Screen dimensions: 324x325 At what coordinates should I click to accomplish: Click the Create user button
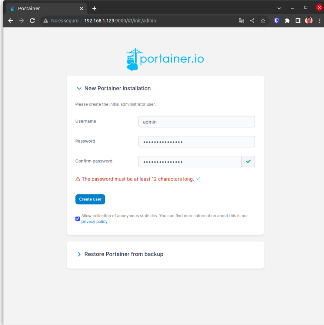point(90,199)
